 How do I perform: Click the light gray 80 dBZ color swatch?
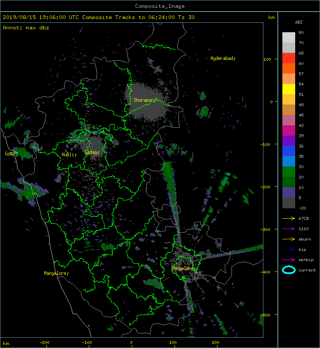point(289,37)
